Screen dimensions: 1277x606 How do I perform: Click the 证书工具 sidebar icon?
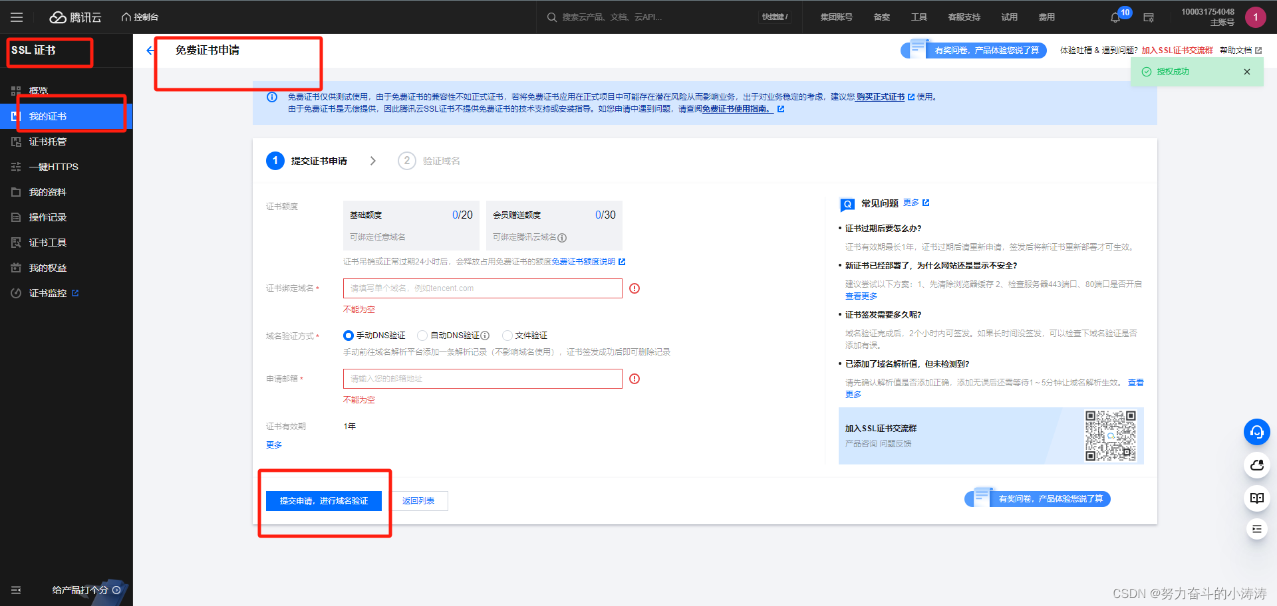coord(16,243)
